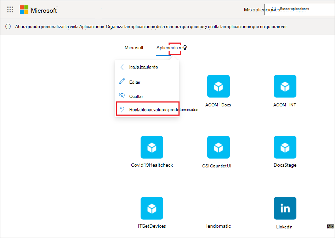Viewport: 335px width, 238px height.
Task: Expand the Aplicación collection dropdown chevron
Action: [x=180, y=48]
